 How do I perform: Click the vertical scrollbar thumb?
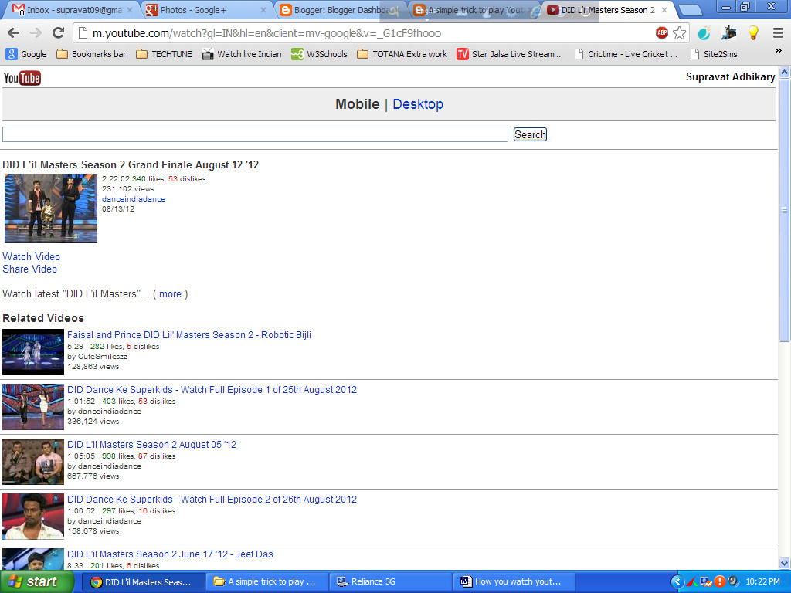click(x=785, y=210)
